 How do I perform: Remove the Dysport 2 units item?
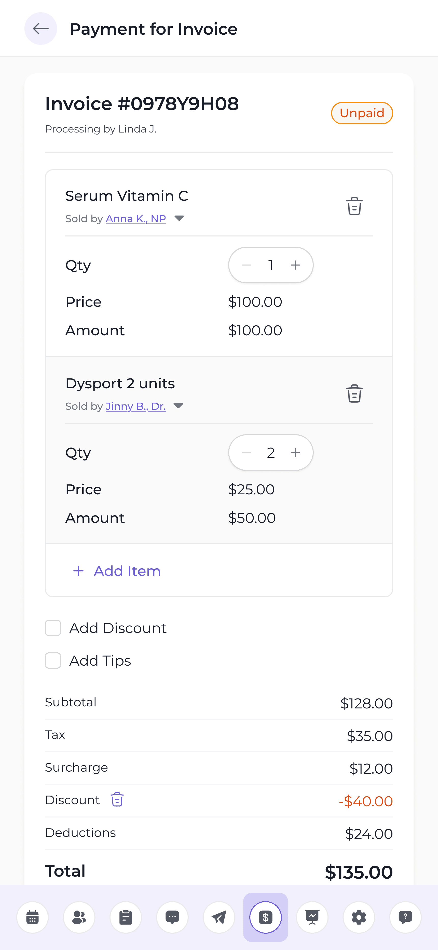tap(354, 394)
